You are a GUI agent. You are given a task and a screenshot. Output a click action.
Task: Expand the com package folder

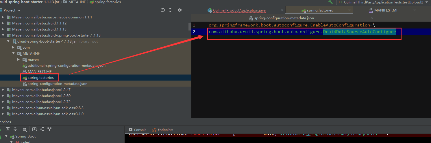14,47
